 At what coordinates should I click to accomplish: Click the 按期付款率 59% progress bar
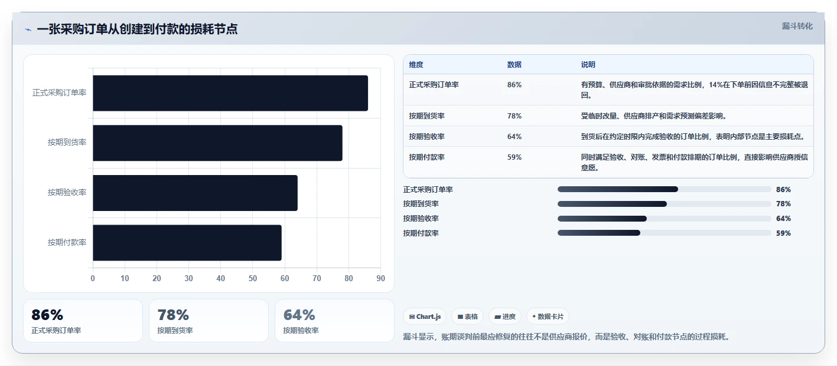point(665,233)
